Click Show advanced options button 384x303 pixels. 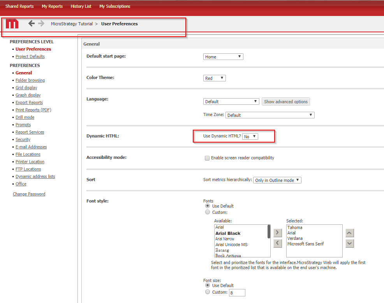pos(285,101)
